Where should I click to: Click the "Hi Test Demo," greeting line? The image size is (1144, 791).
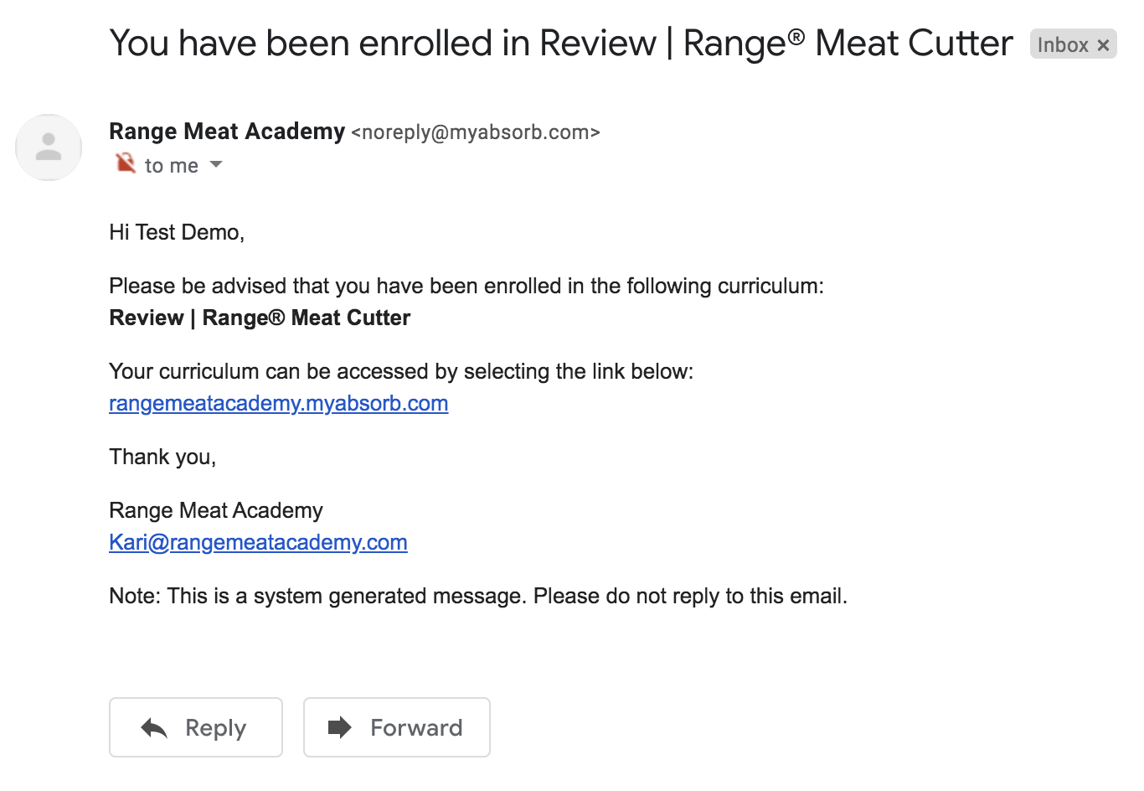click(177, 232)
